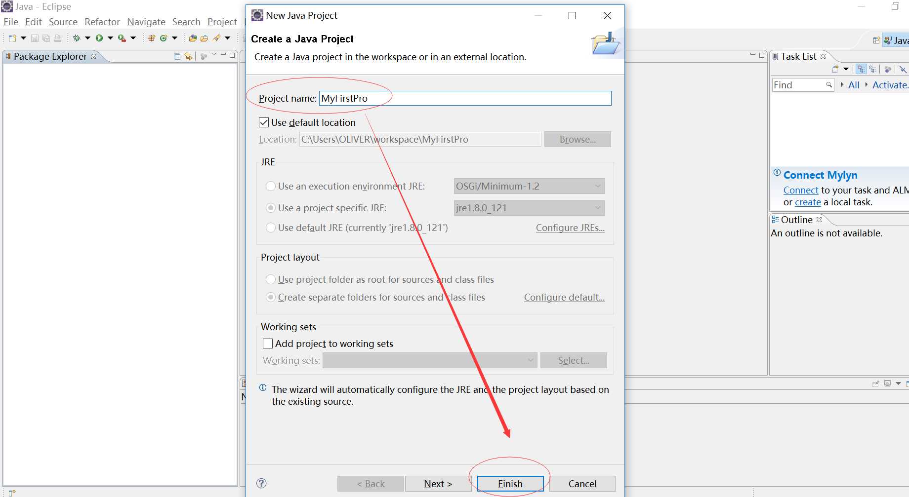Image resolution: width=909 pixels, height=497 pixels.
Task: Click the Find field in Task List
Action: (802, 85)
